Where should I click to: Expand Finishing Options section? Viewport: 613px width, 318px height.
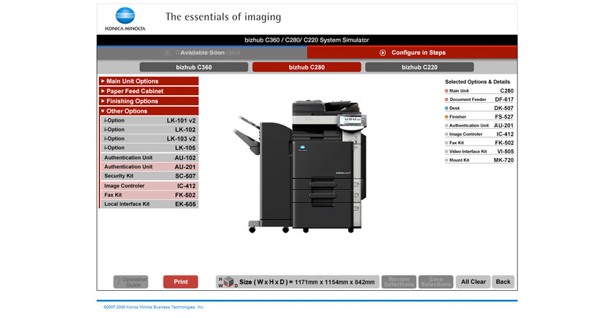pyautogui.click(x=149, y=101)
